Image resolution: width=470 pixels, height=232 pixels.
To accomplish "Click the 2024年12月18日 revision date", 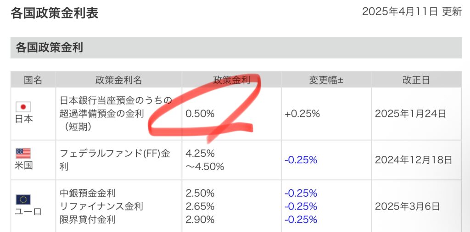I will (x=413, y=160).
